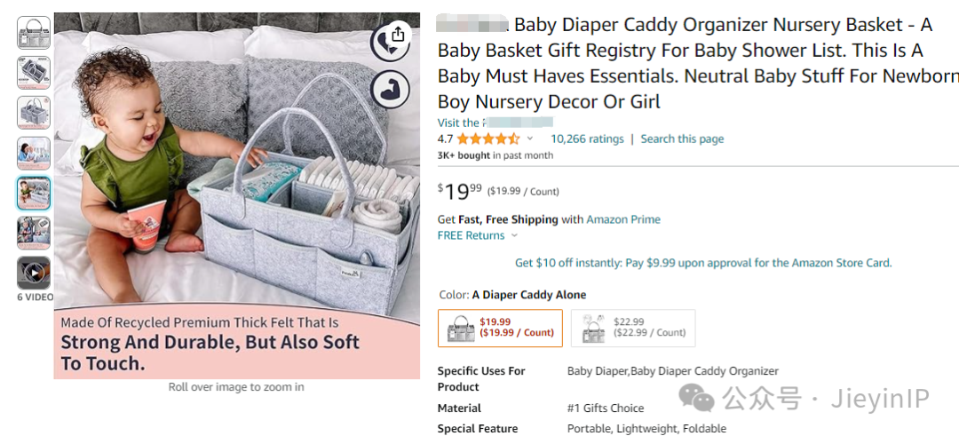Click the Amazon Prime link
Screen dimensions: 959x436
623,219
